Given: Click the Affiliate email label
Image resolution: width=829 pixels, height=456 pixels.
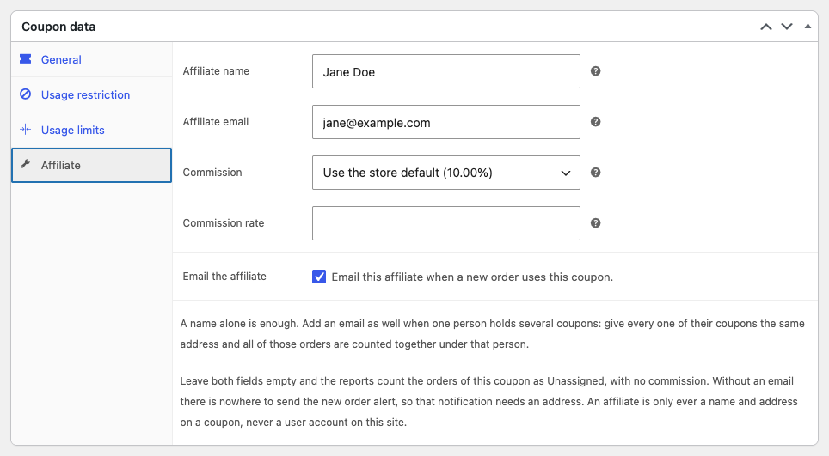Looking at the screenshot, I should coord(215,122).
